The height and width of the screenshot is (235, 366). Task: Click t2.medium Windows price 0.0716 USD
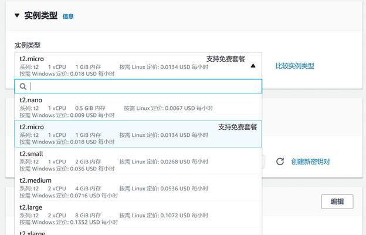[x=69, y=196]
